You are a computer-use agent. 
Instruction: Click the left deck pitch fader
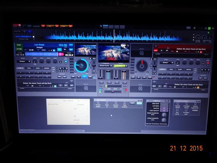94,66
